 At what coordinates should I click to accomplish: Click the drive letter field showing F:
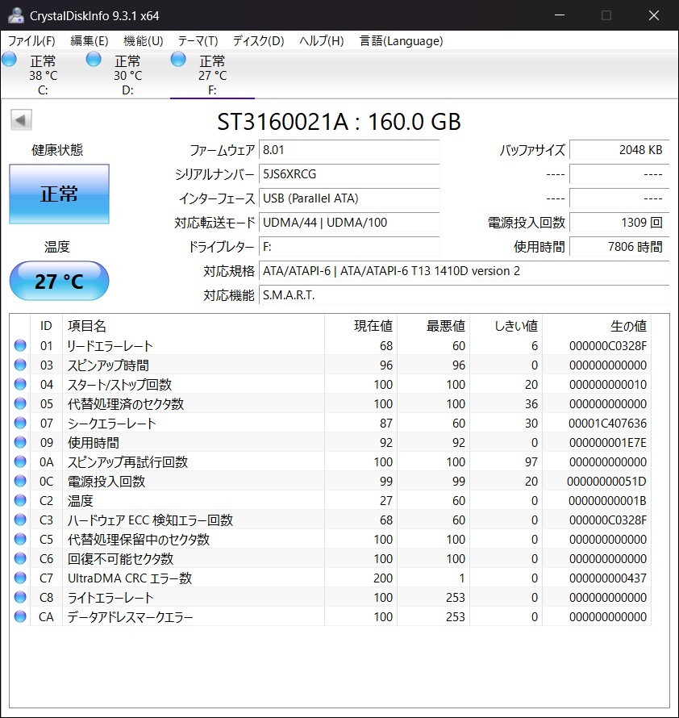[349, 247]
